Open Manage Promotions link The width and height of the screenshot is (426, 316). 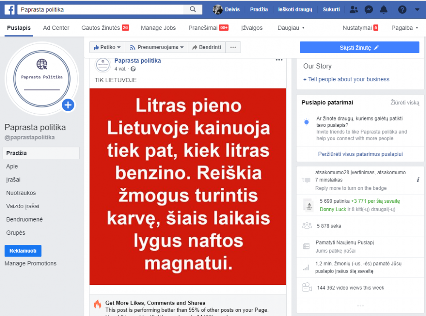(30, 263)
